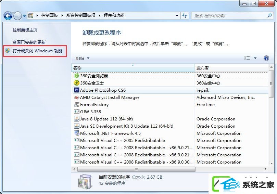Screen dimensions: 277x194
Task: Click the 42 安装的程序 status text
Action: [112, 183]
